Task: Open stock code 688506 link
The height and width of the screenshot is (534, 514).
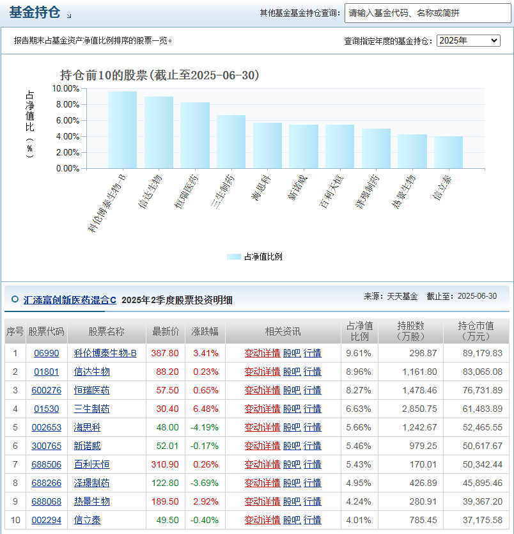Action: (x=46, y=464)
